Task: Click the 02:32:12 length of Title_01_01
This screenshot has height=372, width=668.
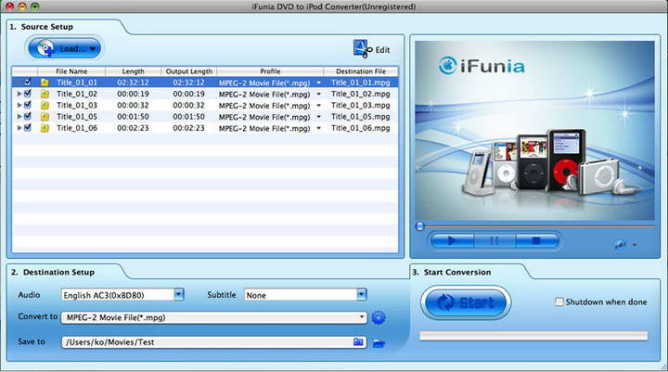Action: 133,83
